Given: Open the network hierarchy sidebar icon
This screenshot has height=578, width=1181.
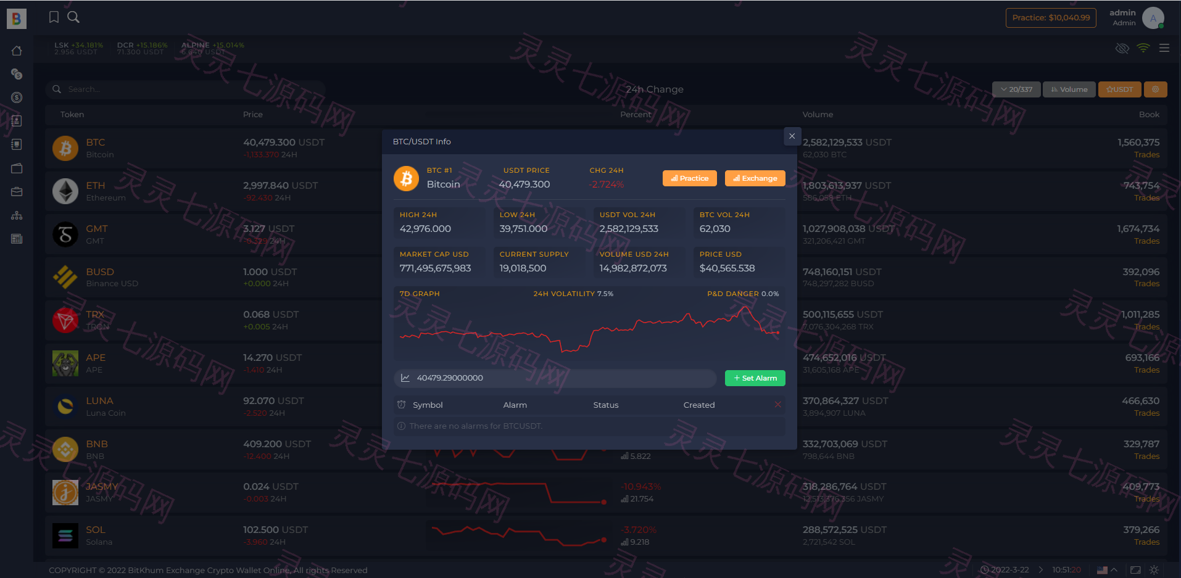Looking at the screenshot, I should [17, 215].
